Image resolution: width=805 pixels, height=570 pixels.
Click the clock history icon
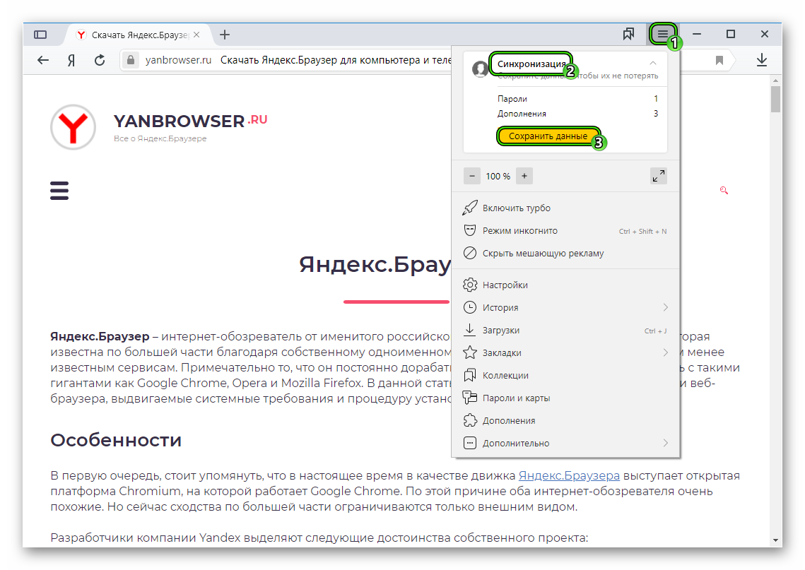click(x=470, y=307)
